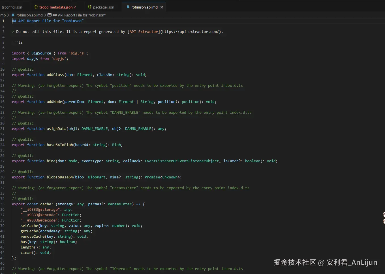This screenshot has width=385, height=274.
Task: Click the markdown file icon on robinson.api.md tab
Action: 128,7
